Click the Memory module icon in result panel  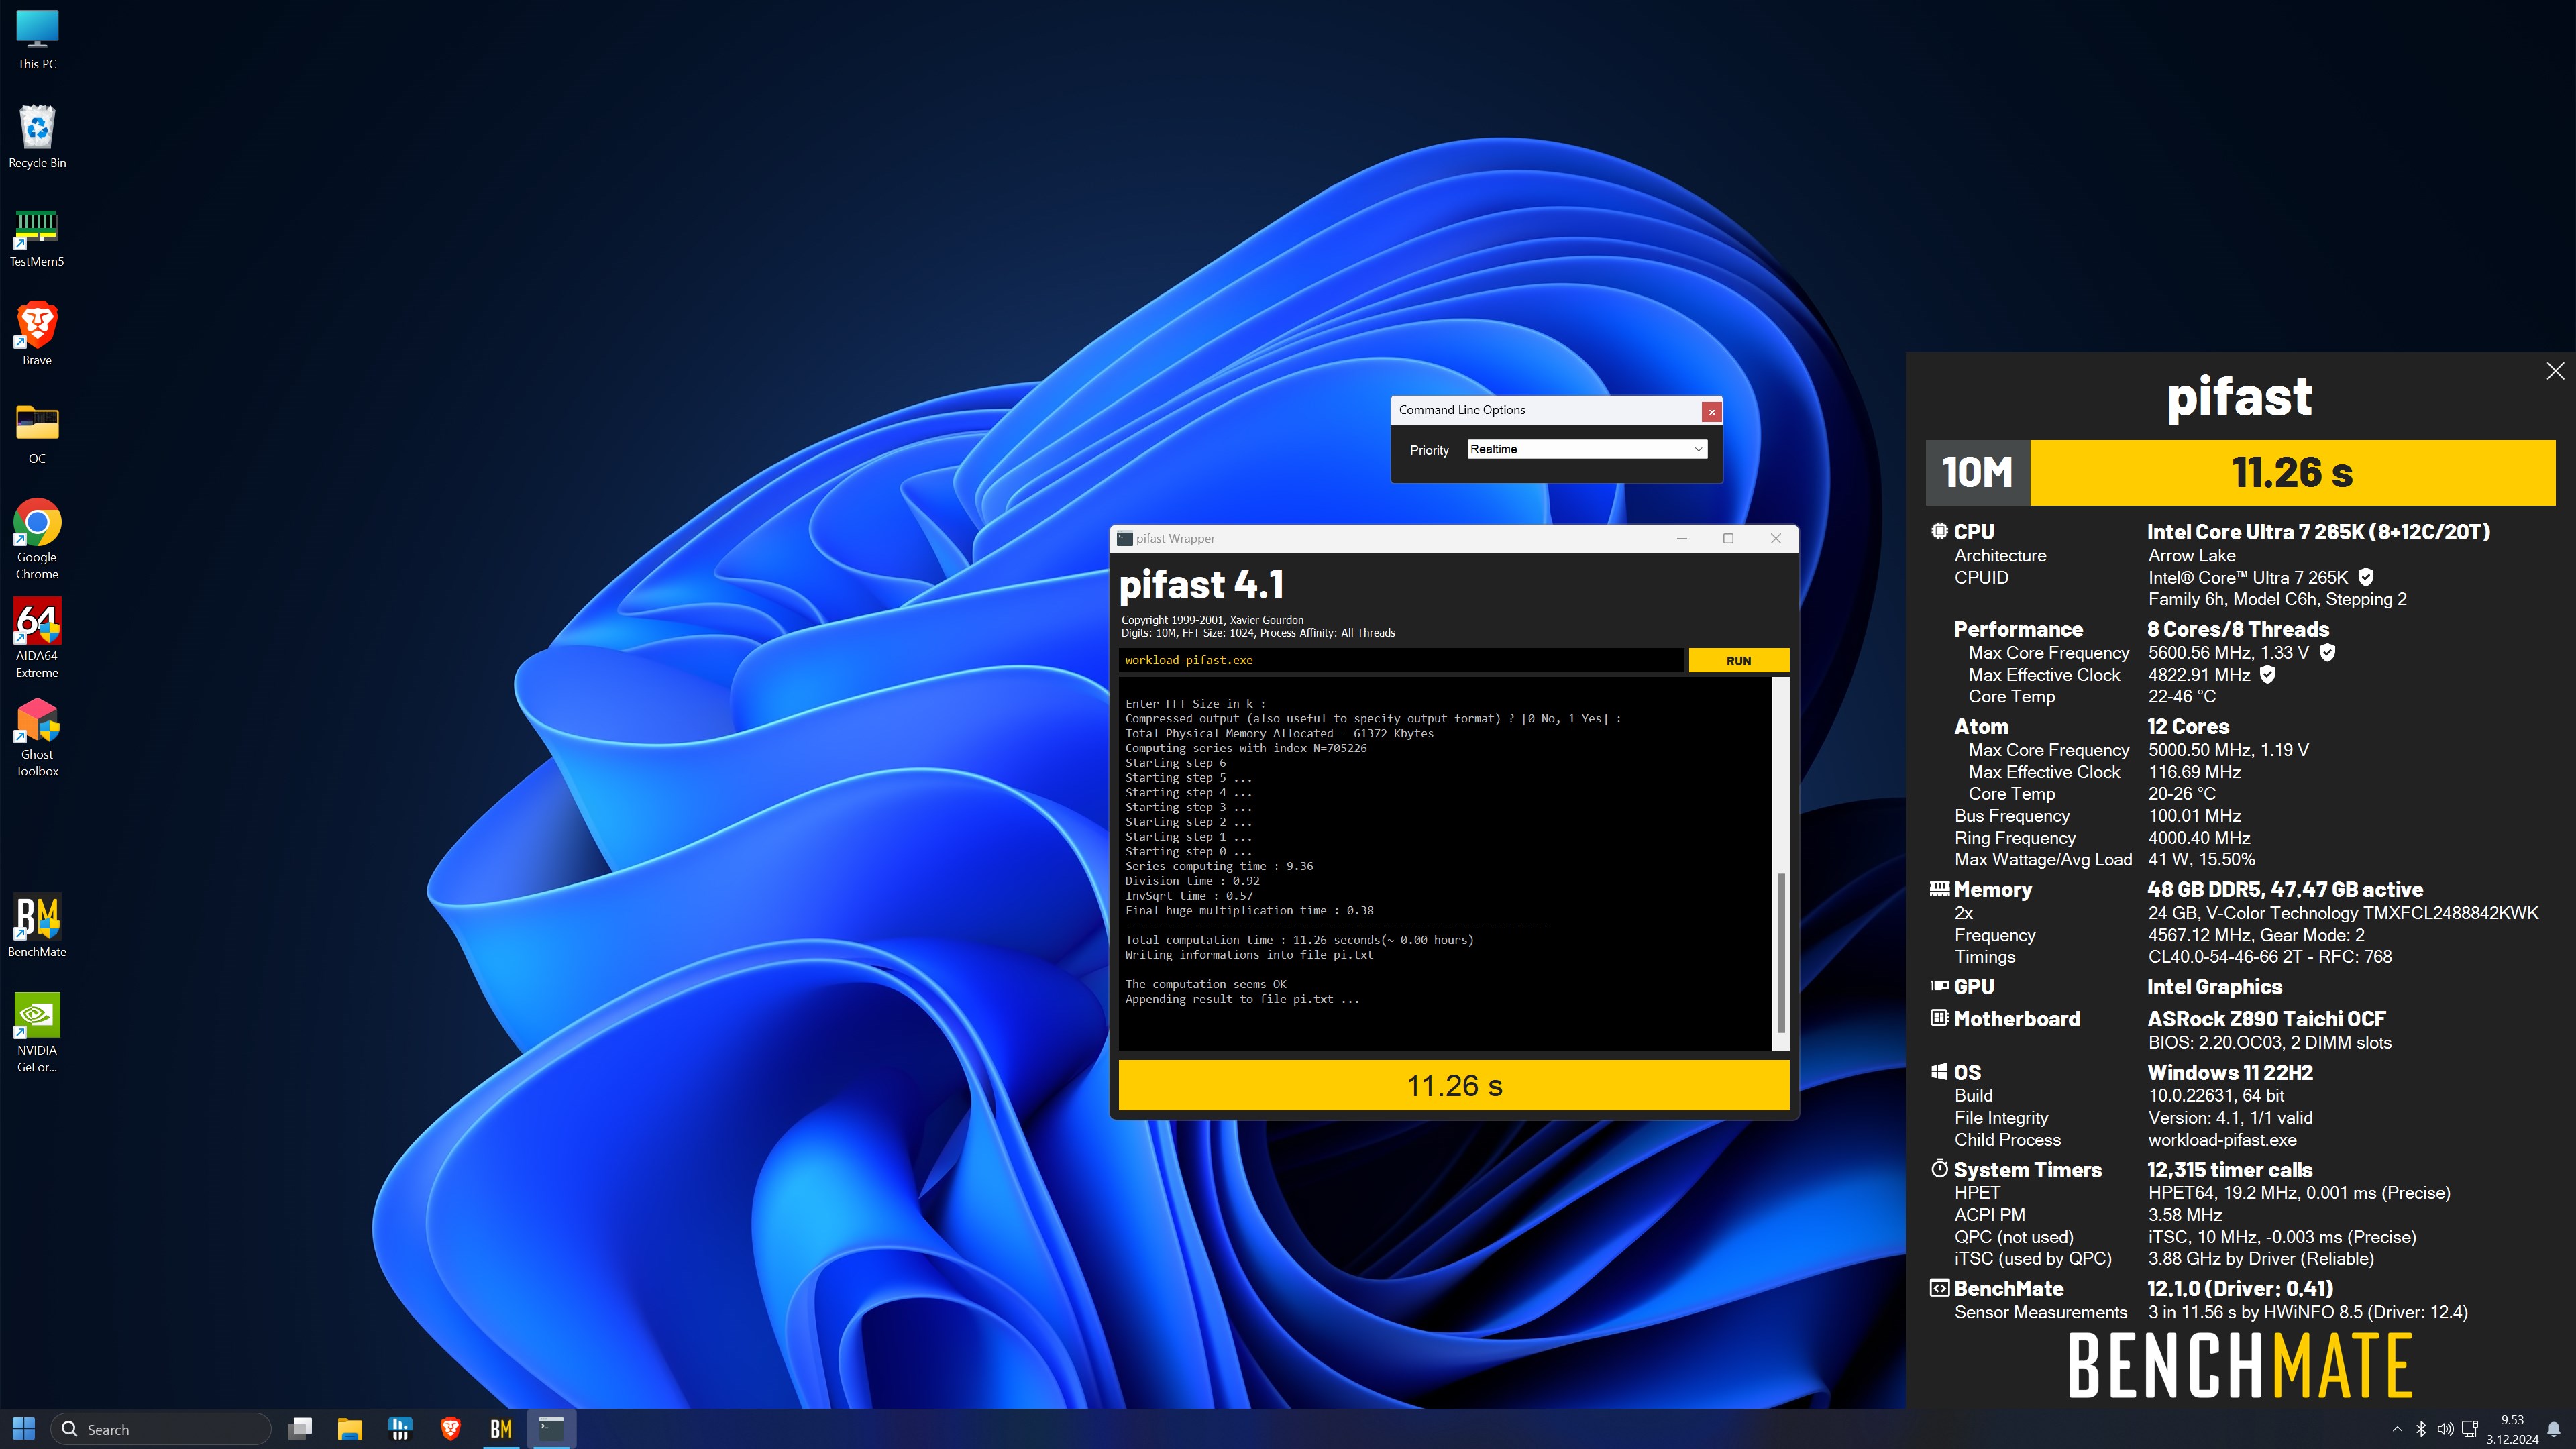point(1939,888)
